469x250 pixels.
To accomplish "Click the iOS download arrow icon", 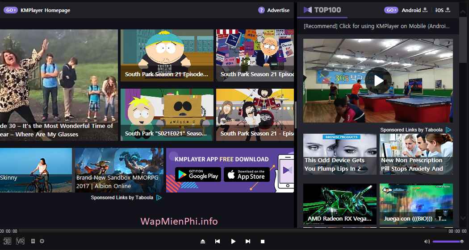I will click(448, 10).
